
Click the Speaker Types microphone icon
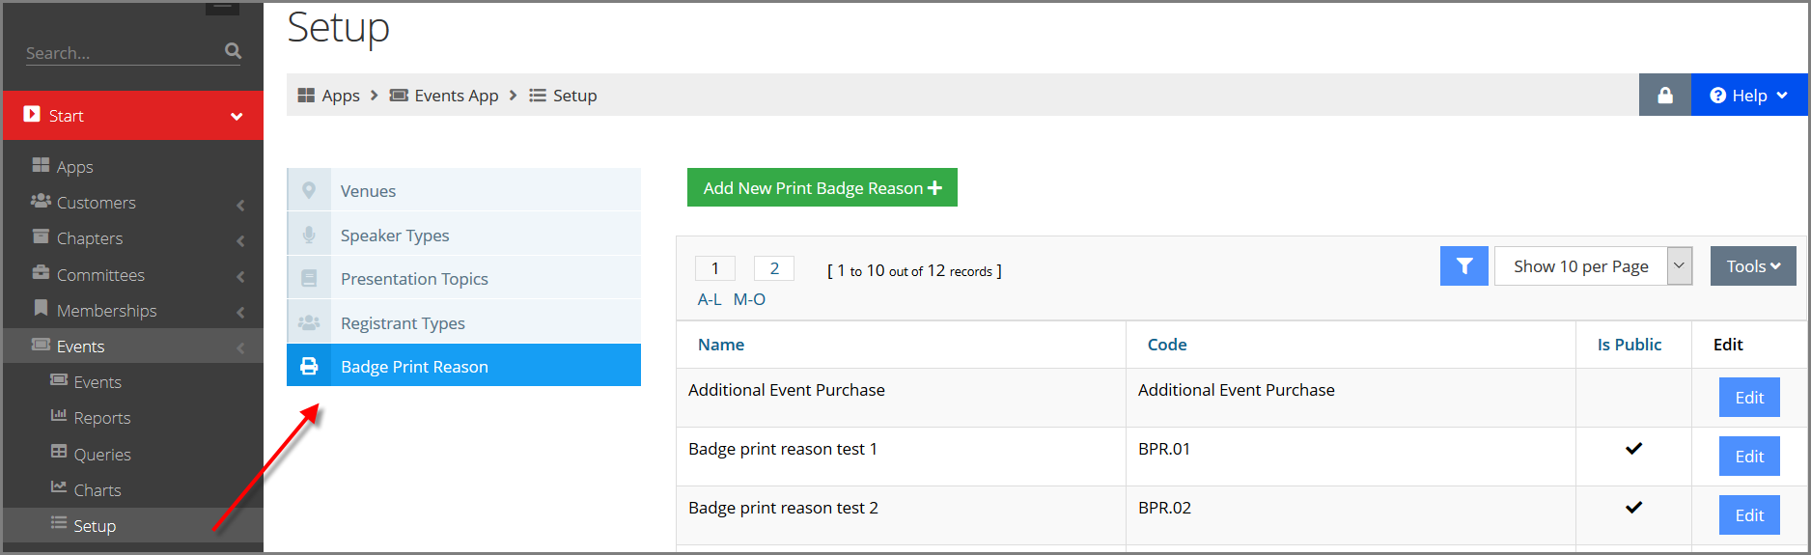tap(309, 235)
